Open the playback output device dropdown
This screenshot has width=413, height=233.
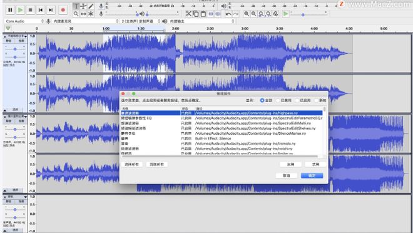click(201, 21)
